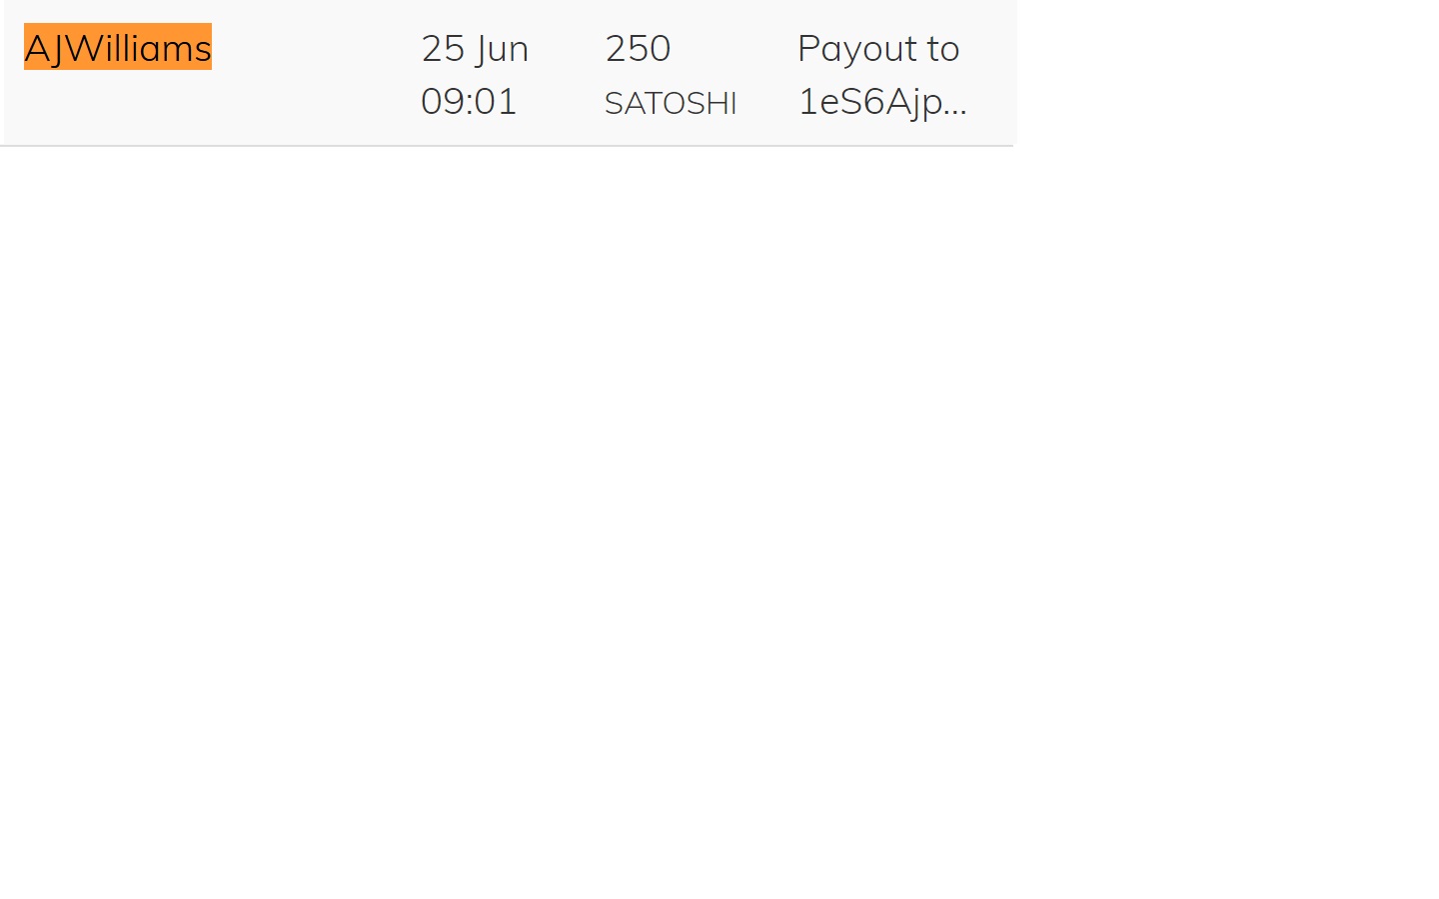Click the 09:01 timestamp
The width and height of the screenshot is (1439, 899).
pyautogui.click(x=469, y=101)
